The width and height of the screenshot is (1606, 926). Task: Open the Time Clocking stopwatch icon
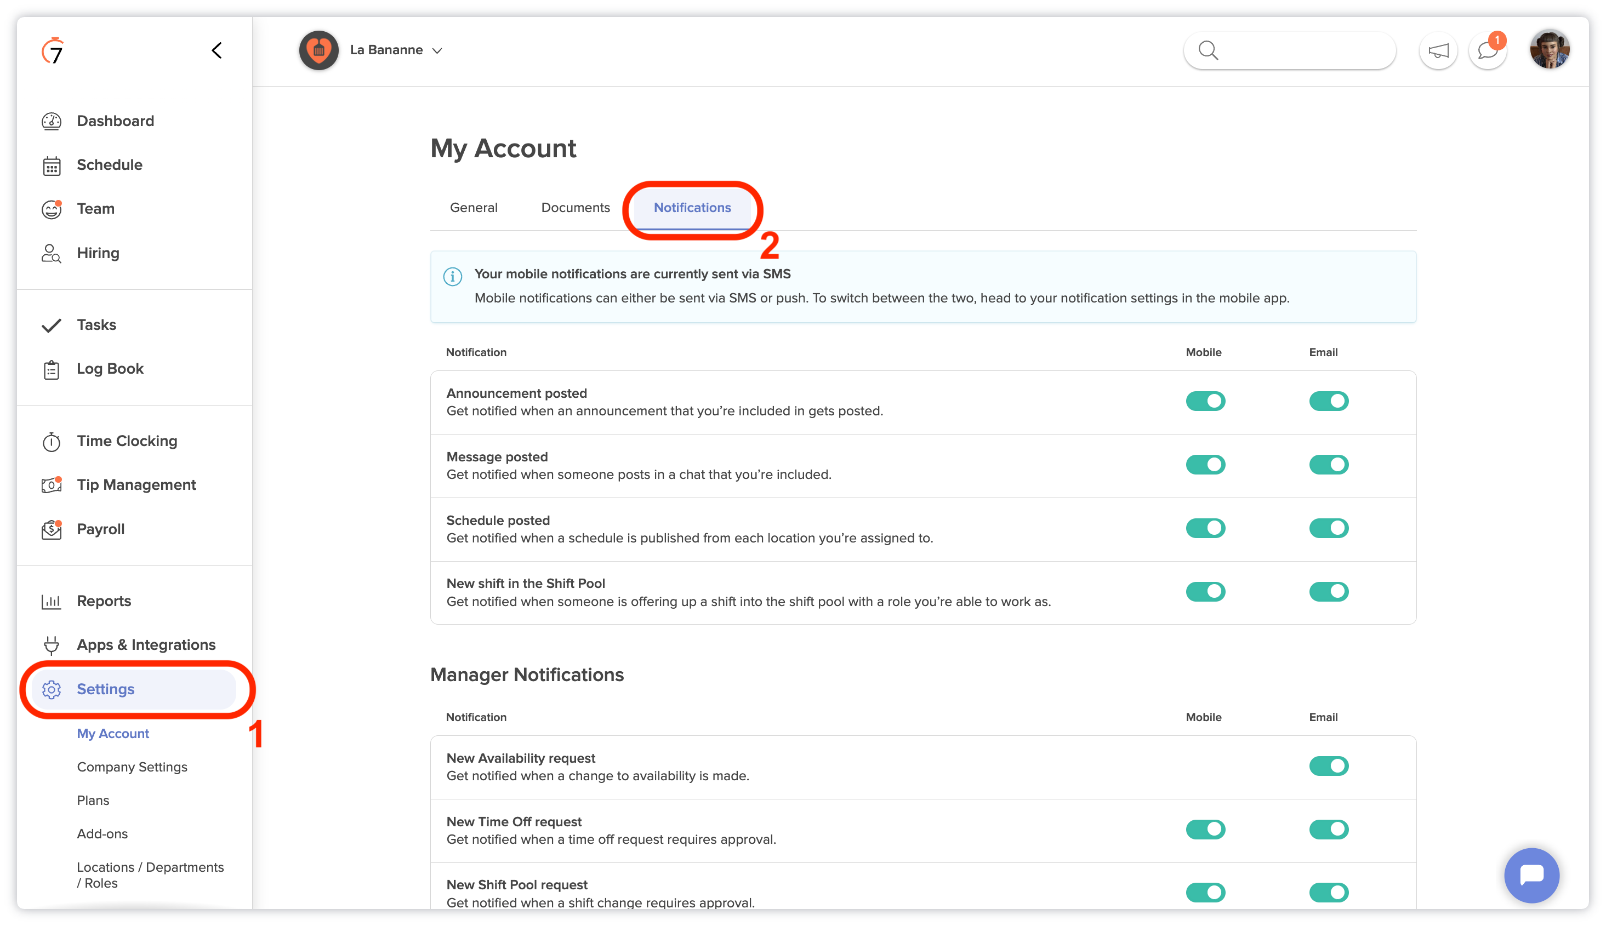[52, 442]
